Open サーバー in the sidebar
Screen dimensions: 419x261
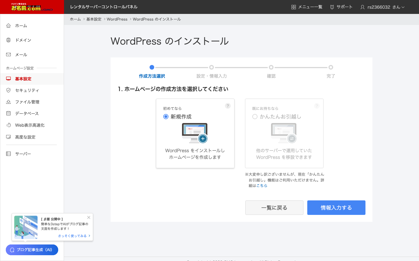tap(32, 154)
